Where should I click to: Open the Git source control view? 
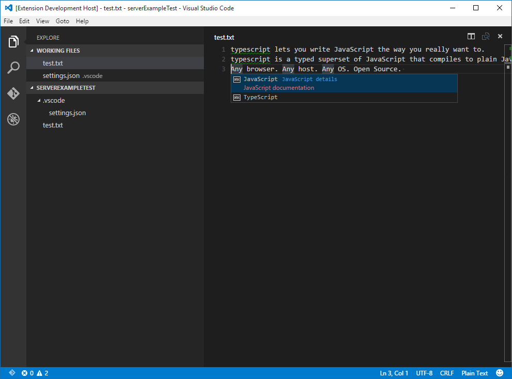click(x=13, y=93)
